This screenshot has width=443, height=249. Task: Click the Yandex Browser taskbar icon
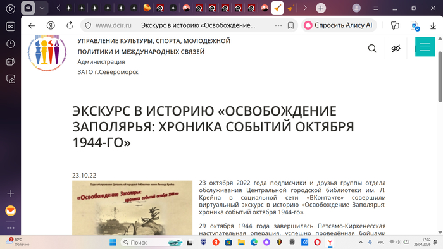coord(330,242)
